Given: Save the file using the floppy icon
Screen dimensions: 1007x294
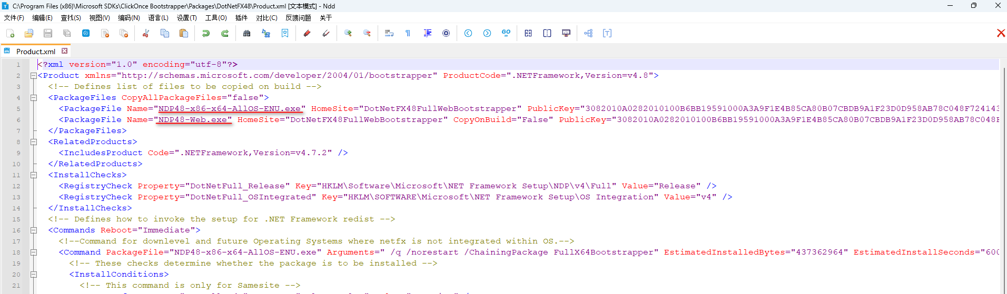Looking at the screenshot, I should click(x=48, y=33).
